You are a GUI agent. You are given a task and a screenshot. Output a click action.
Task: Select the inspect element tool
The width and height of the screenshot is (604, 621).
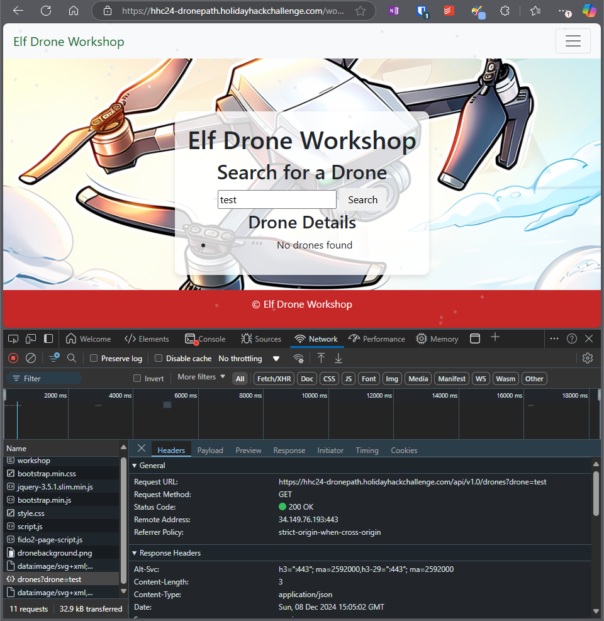(x=13, y=338)
